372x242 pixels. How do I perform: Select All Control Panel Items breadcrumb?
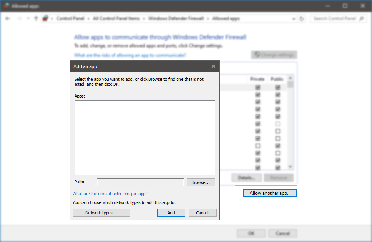(116, 18)
